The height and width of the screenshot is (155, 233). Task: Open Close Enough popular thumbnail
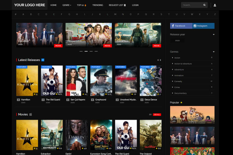(x=192, y=114)
